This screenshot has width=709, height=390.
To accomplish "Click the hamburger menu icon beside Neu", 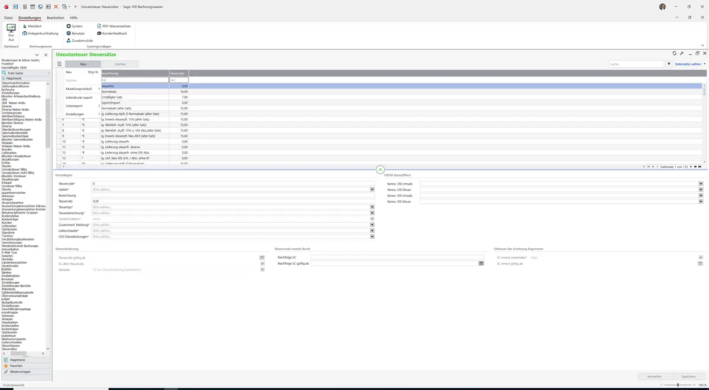I will (x=60, y=64).
